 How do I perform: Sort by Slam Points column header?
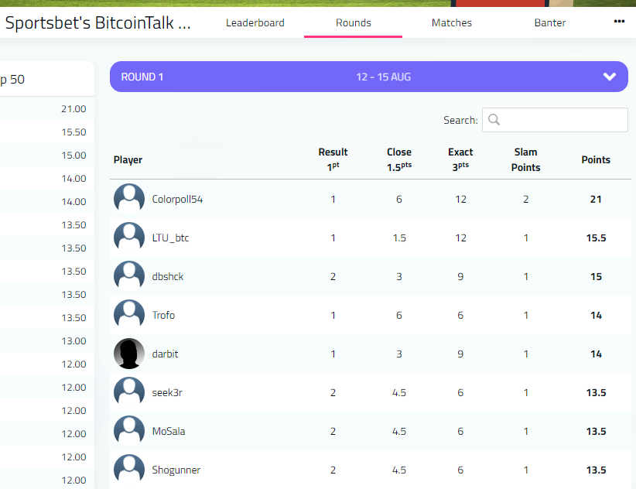(x=525, y=159)
